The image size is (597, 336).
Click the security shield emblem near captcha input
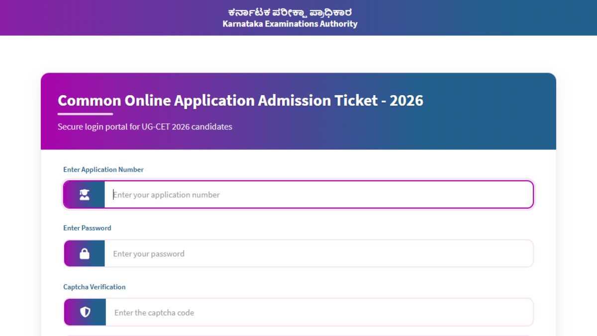pyautogui.click(x=84, y=312)
